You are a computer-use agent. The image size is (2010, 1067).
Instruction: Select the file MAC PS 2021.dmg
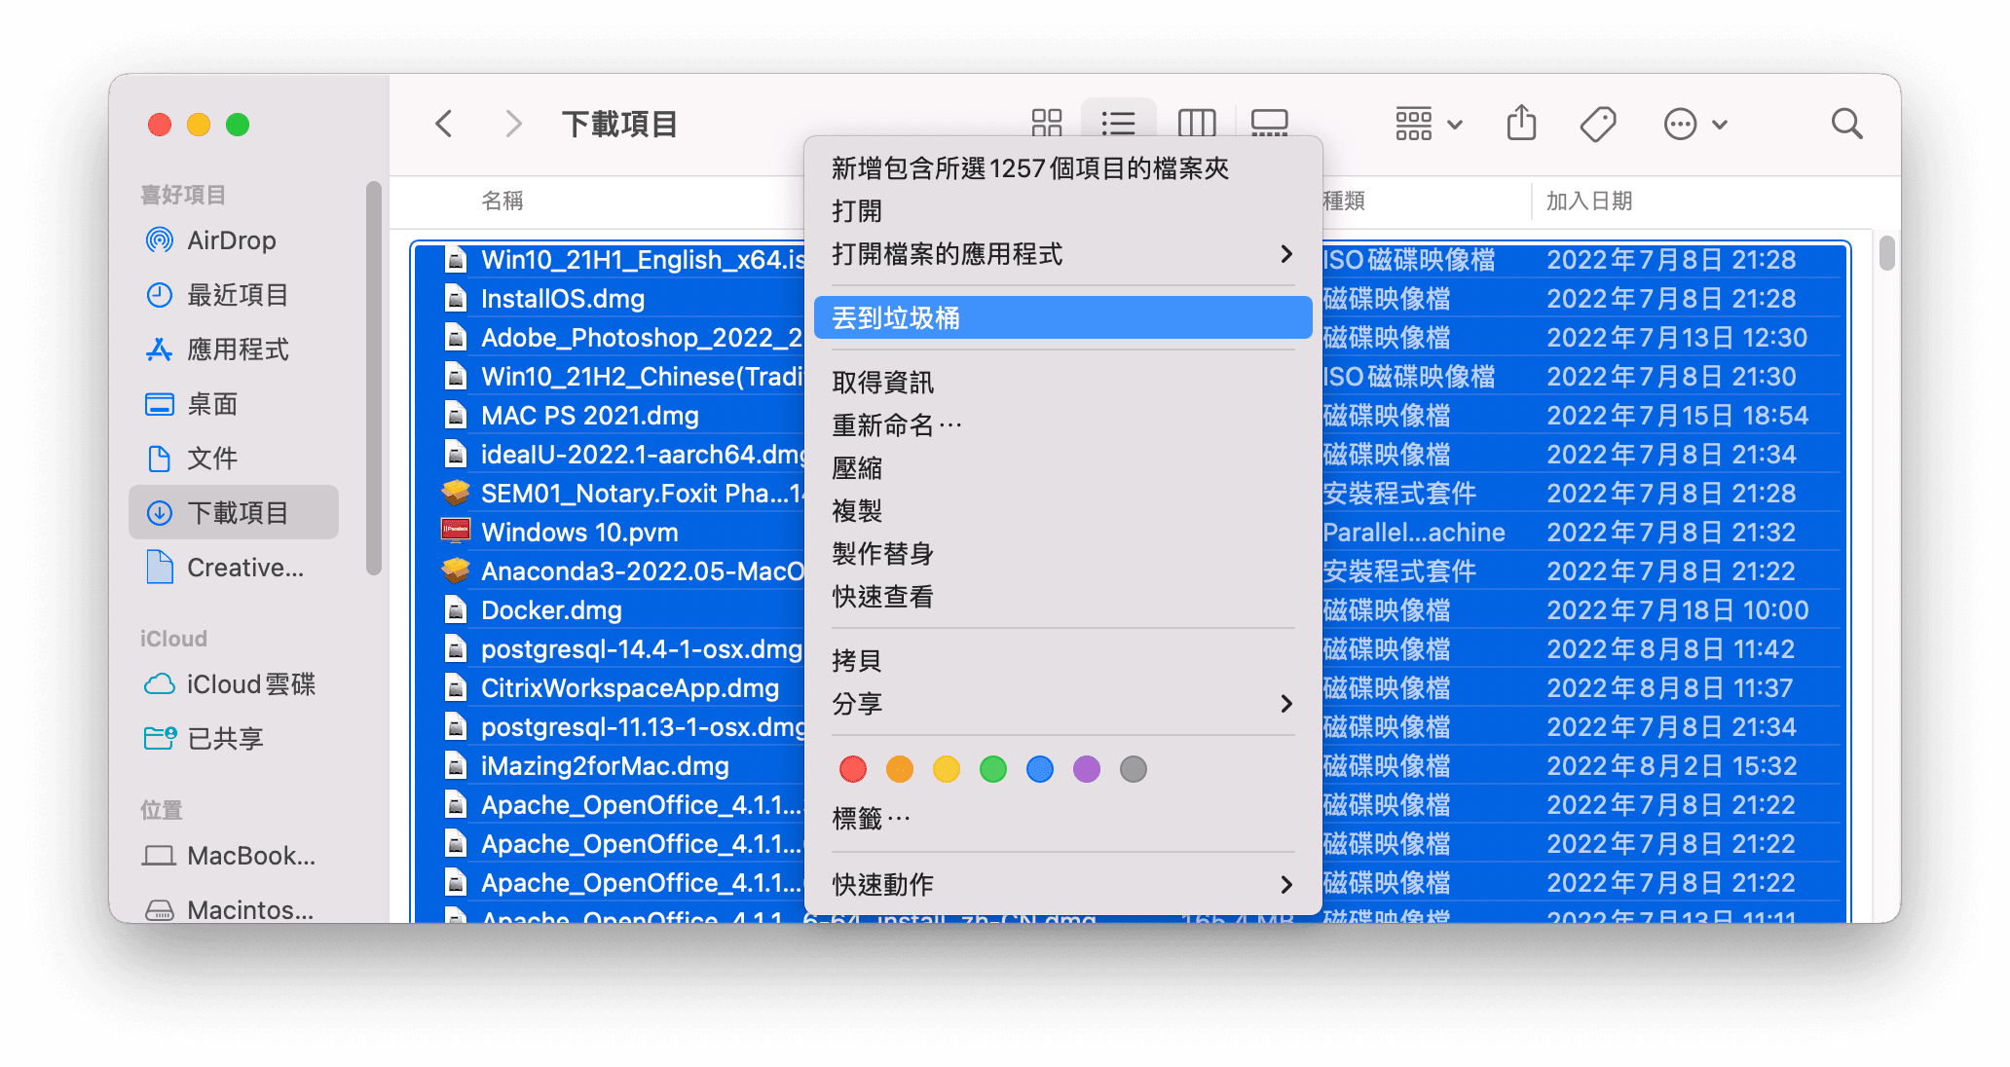[x=590, y=416]
